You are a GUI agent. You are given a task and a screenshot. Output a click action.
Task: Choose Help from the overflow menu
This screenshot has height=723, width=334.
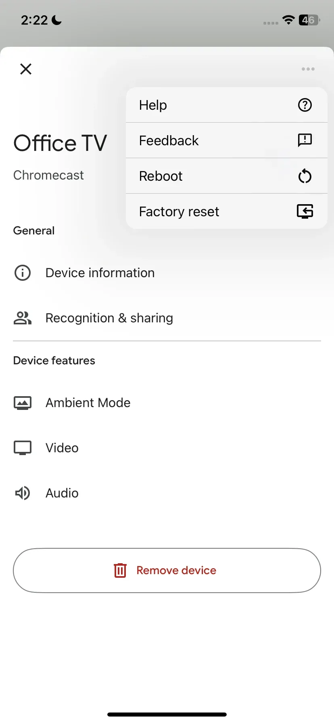click(227, 105)
